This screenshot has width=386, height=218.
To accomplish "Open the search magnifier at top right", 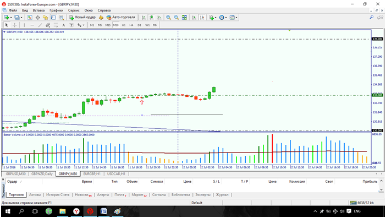I will tap(372, 18).
